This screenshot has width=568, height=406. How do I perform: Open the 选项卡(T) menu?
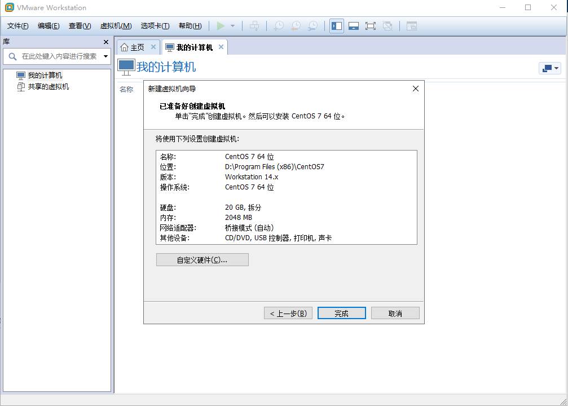tap(155, 26)
